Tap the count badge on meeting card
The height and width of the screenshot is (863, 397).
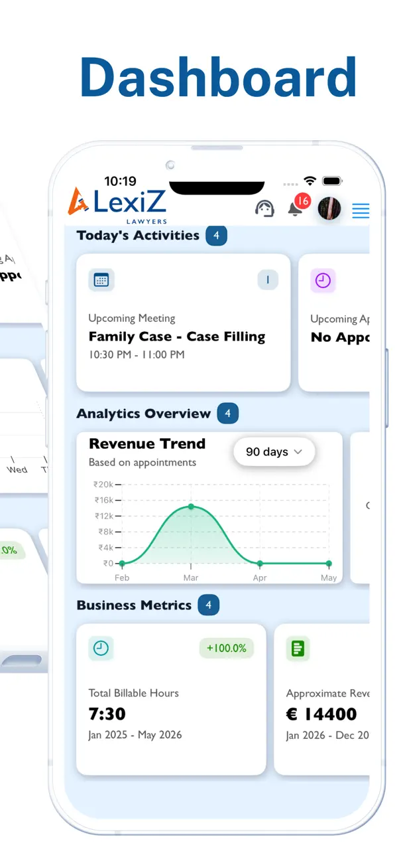point(268,280)
